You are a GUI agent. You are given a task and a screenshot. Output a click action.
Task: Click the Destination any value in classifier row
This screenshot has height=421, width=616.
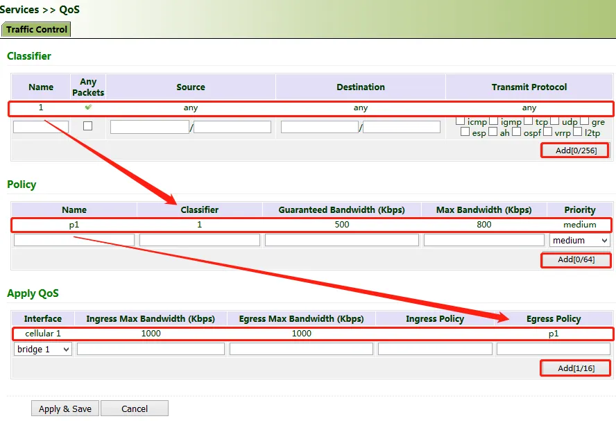[x=361, y=108]
